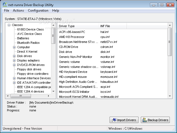Viewport: 177px width, 133px height.
Task: Select Floppy drive controllers class
Action: pyautogui.click(x=33, y=74)
